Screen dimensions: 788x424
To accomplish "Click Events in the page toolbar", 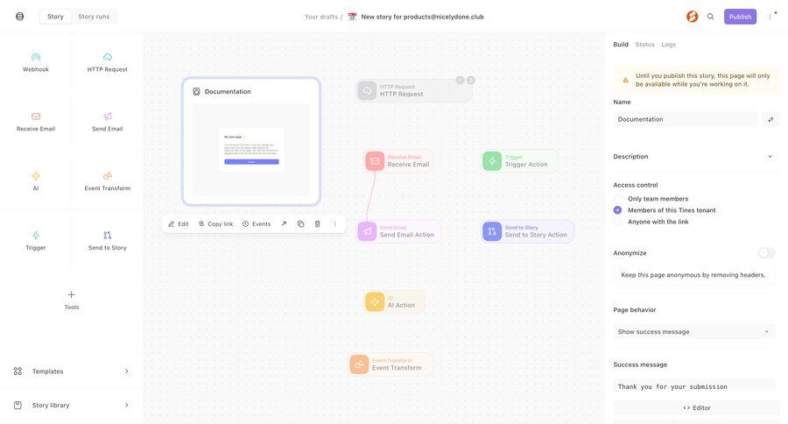I will pos(257,223).
